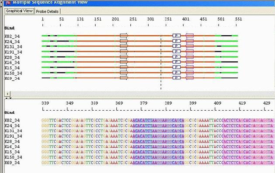Click the left scroll arrow of the graphical view
275x173 pixels.
(x=7, y=94)
